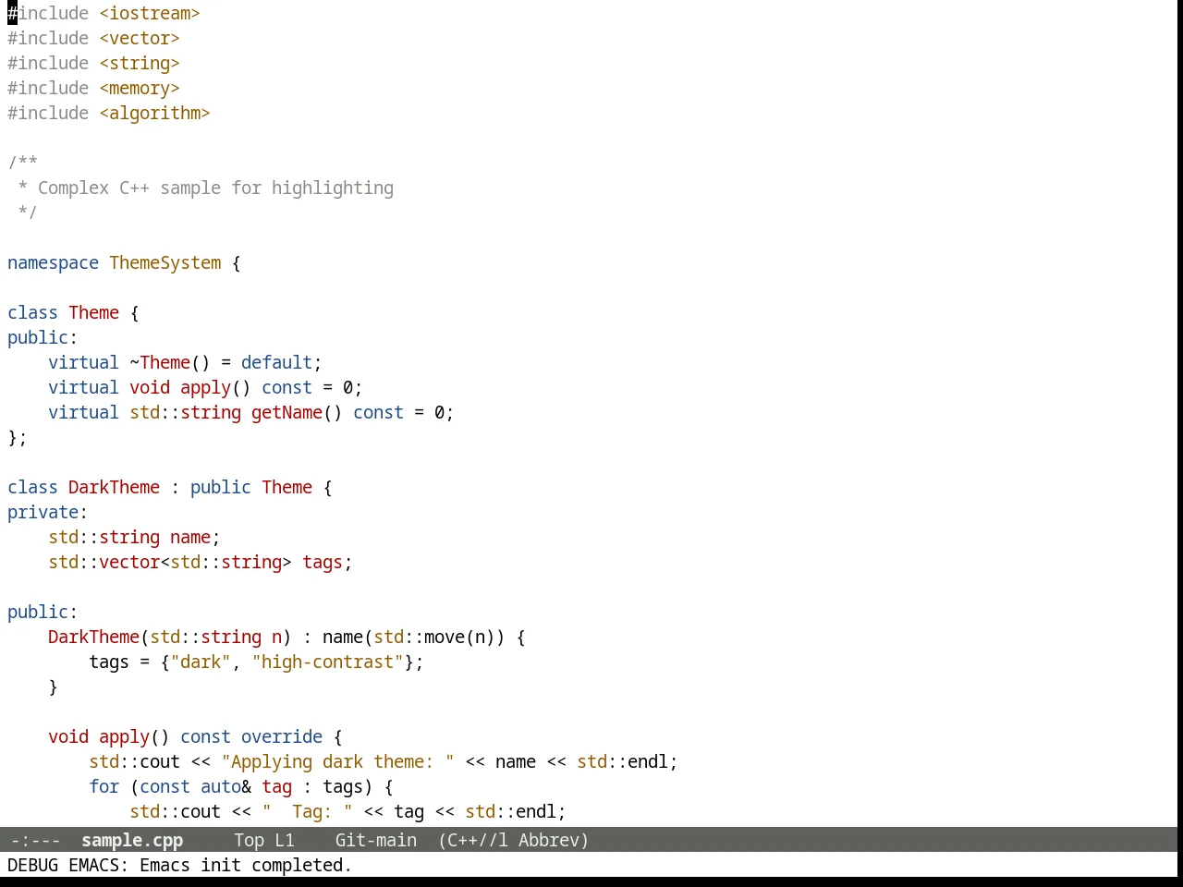Click the Top position indicator in mode line
Image resolution: width=1183 pixels, height=887 pixels.
tap(249, 840)
